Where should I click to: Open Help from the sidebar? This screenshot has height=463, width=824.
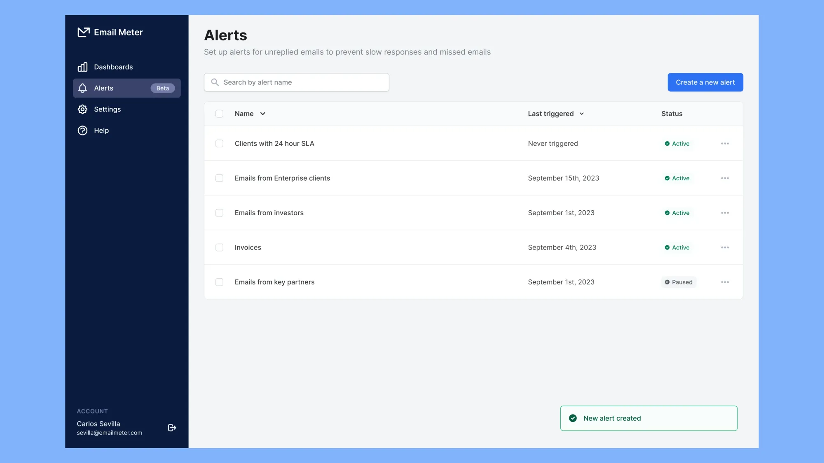click(x=127, y=130)
